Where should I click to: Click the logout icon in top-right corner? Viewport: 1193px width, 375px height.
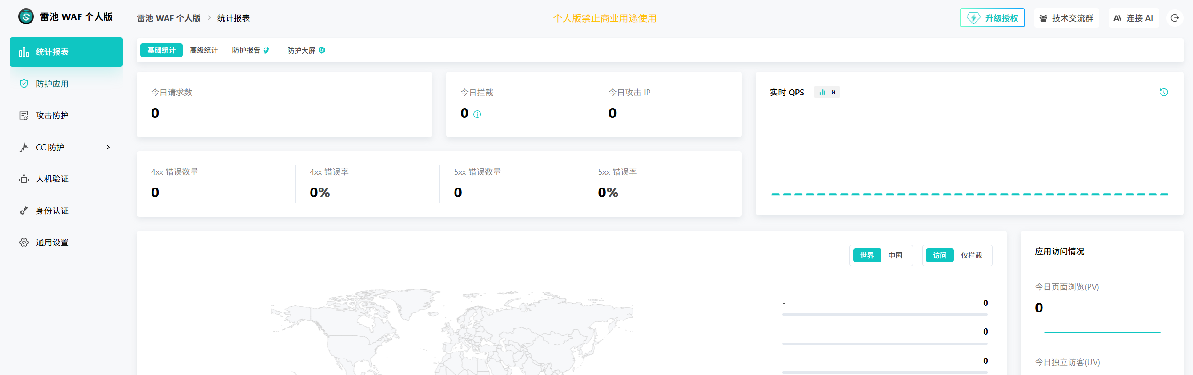[1175, 18]
